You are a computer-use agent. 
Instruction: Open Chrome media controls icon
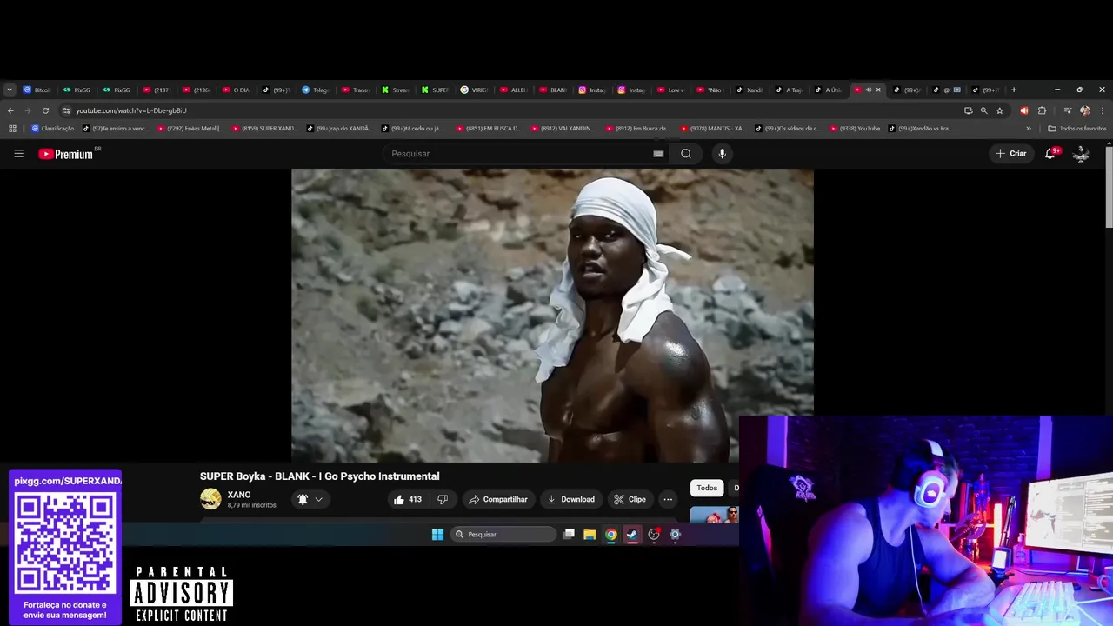coord(1067,110)
